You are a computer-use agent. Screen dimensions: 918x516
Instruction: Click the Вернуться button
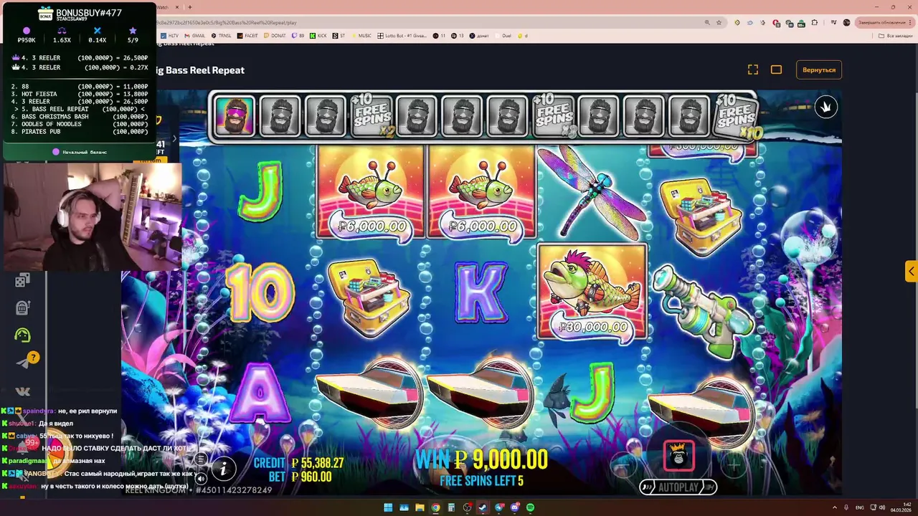tap(819, 70)
